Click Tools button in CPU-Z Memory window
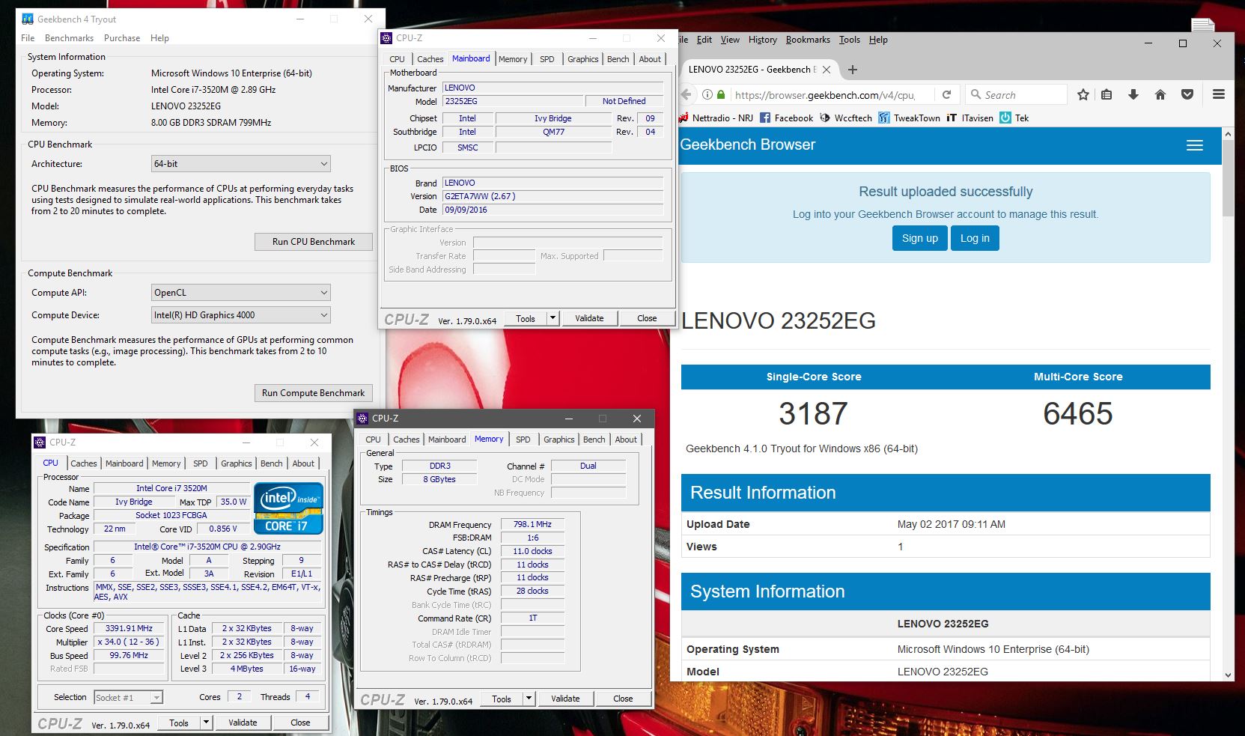 [x=502, y=699]
